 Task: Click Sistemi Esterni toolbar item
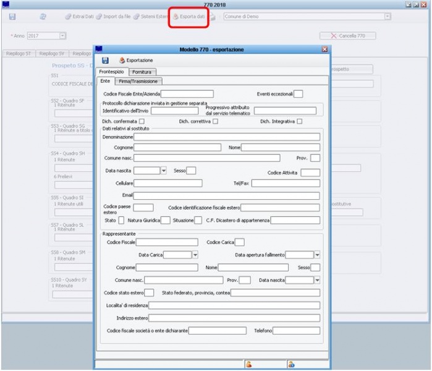click(150, 17)
